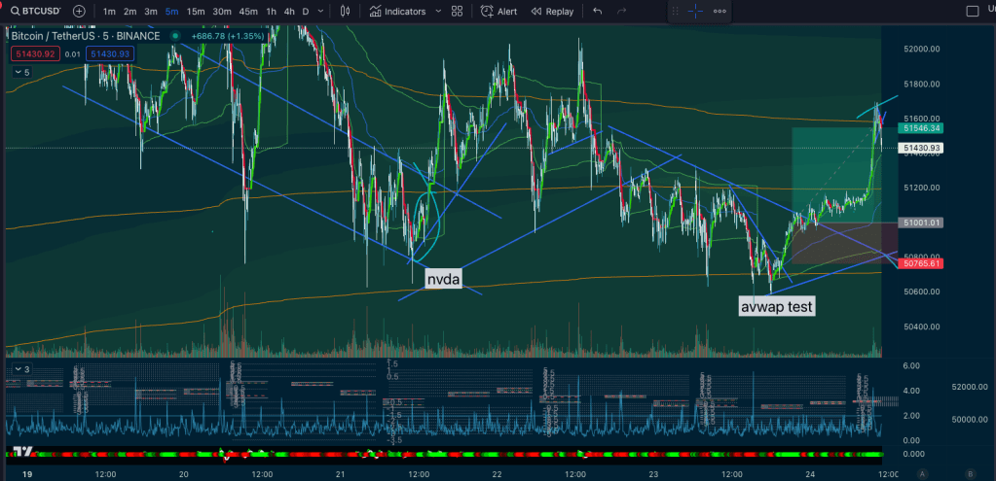Create an Alert from the toolbar
Viewport: 996px width, 481px height.
499,12
